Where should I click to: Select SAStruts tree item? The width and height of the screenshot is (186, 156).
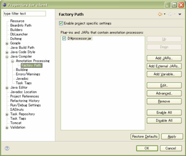pos(17,110)
